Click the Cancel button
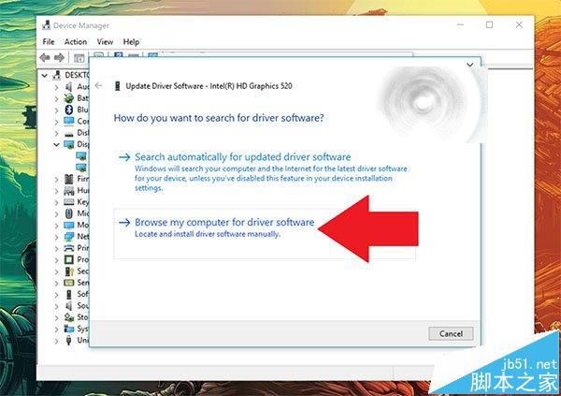 [451, 333]
